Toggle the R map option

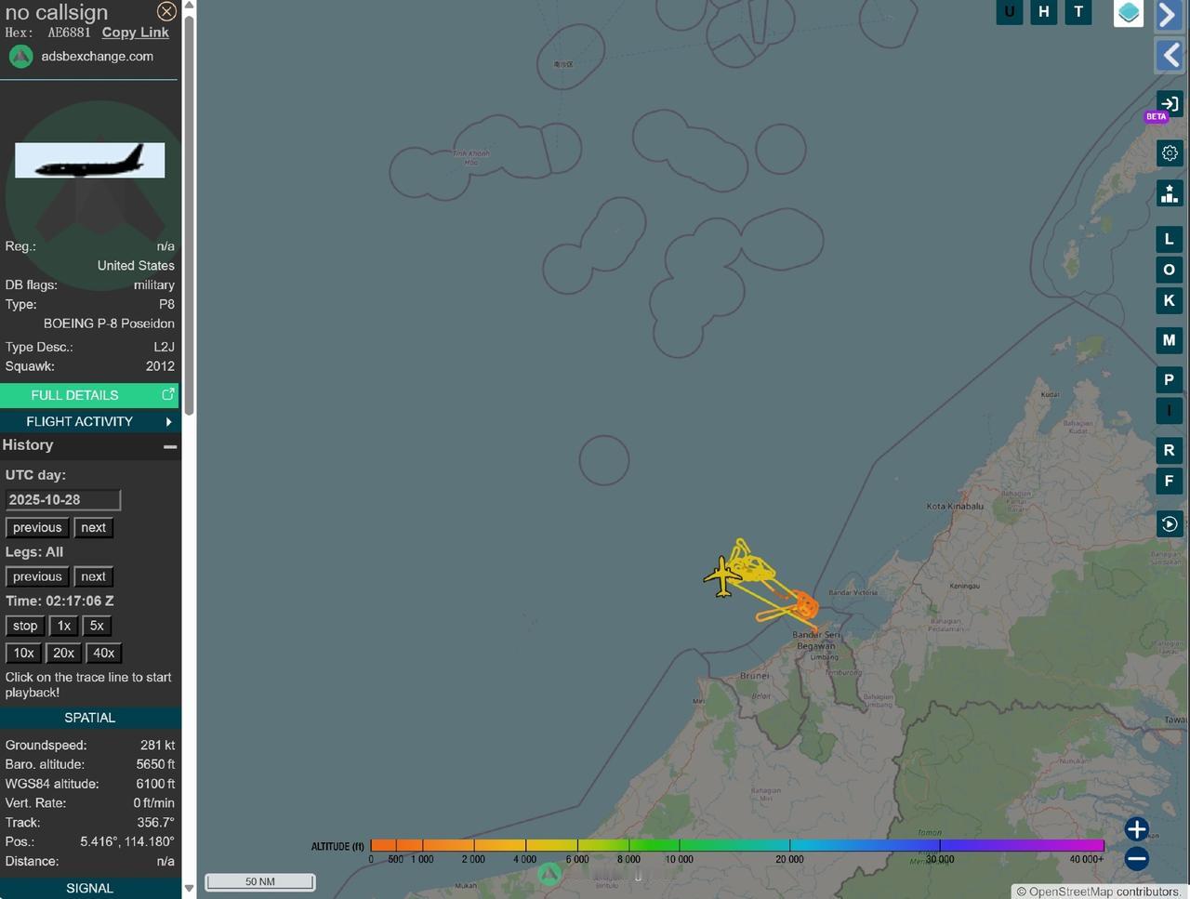click(1170, 450)
